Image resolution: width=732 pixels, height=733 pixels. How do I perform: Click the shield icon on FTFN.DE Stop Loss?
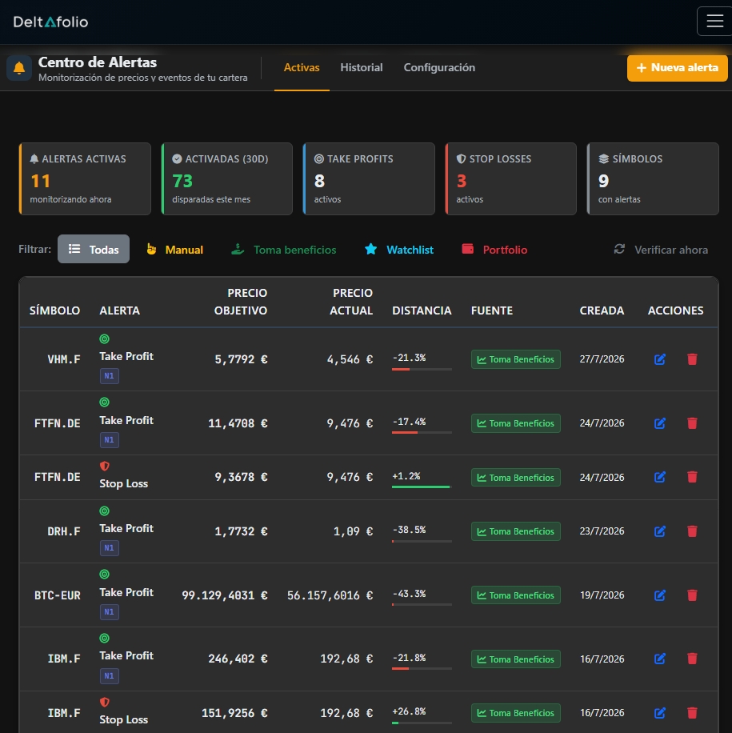[104, 466]
